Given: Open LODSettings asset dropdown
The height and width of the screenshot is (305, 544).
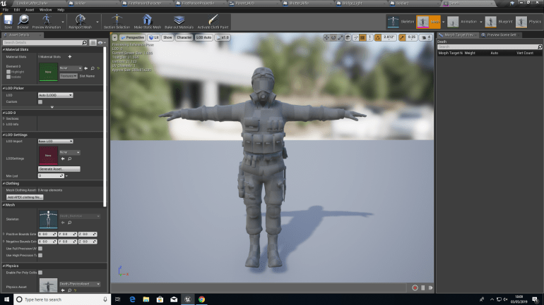Looking at the screenshot, I should [x=70, y=152].
